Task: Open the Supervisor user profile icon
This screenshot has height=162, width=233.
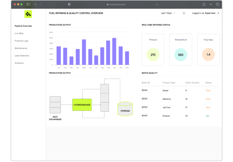Action: [218, 13]
